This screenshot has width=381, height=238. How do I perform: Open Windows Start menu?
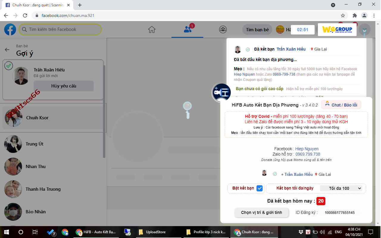[x=7, y=232]
